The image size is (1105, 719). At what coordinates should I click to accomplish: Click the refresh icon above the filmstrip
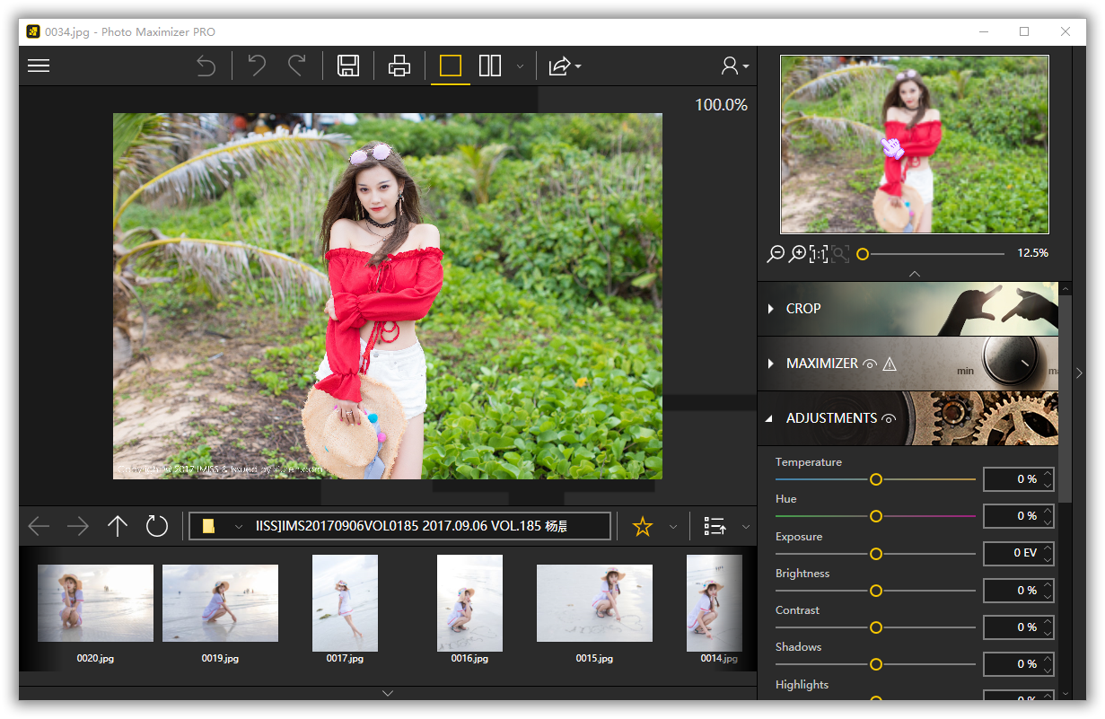coord(157,526)
